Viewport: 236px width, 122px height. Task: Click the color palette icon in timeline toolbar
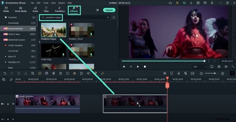tap(47, 73)
